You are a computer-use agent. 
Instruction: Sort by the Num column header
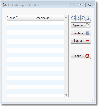[11, 18]
